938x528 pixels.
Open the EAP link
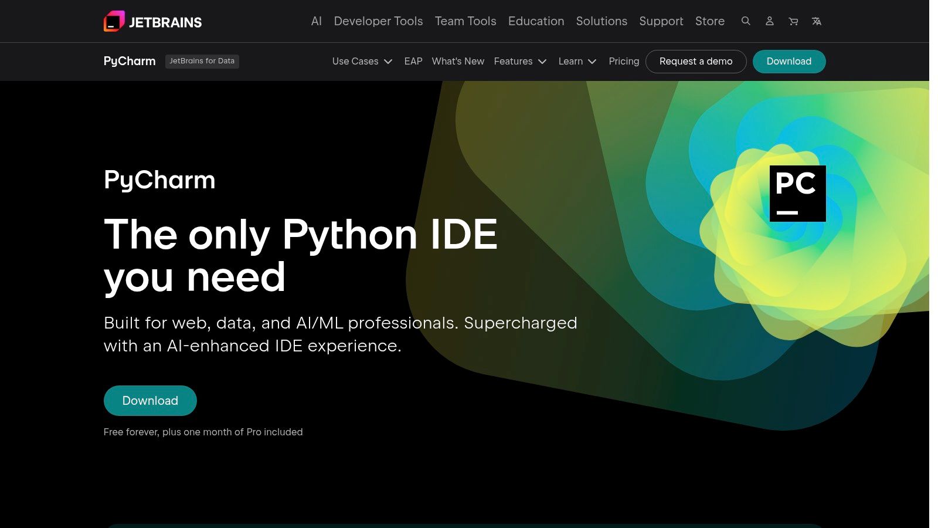(x=413, y=61)
